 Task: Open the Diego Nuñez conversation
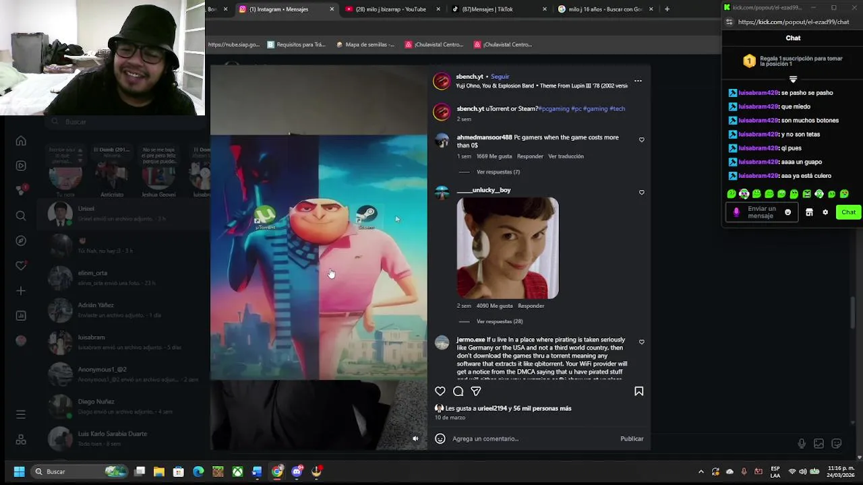click(x=125, y=406)
